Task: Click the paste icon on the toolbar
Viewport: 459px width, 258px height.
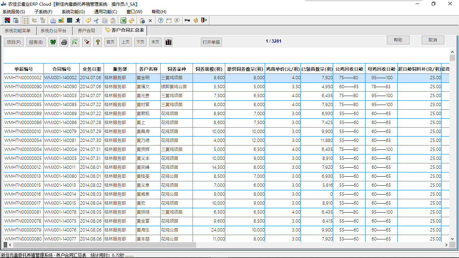Action: click(113, 20)
